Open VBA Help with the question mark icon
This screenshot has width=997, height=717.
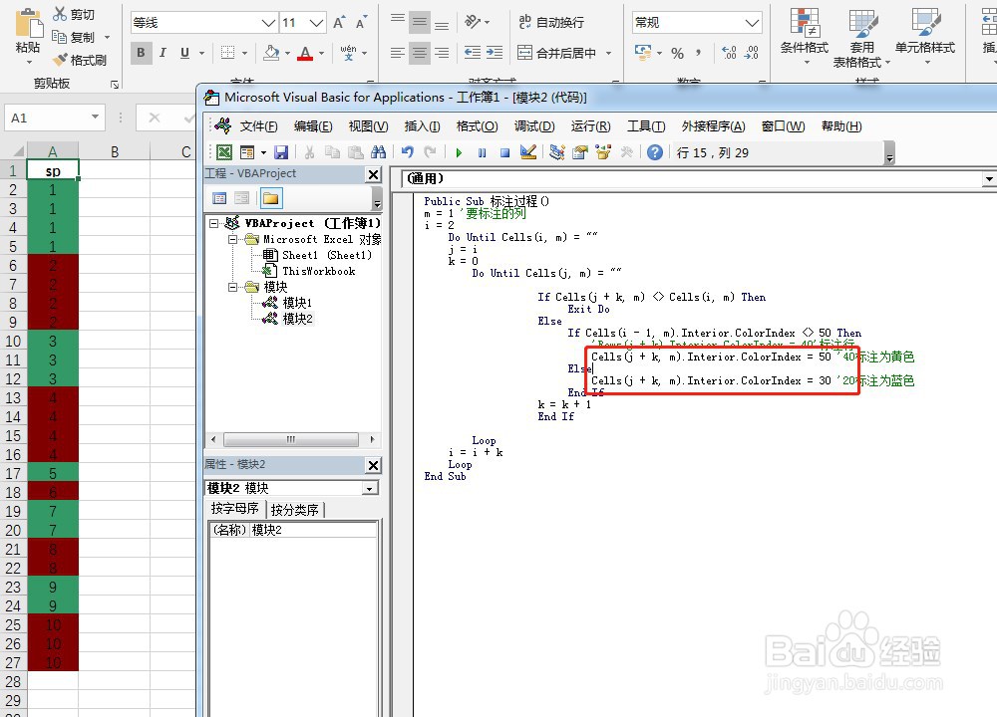[x=655, y=152]
